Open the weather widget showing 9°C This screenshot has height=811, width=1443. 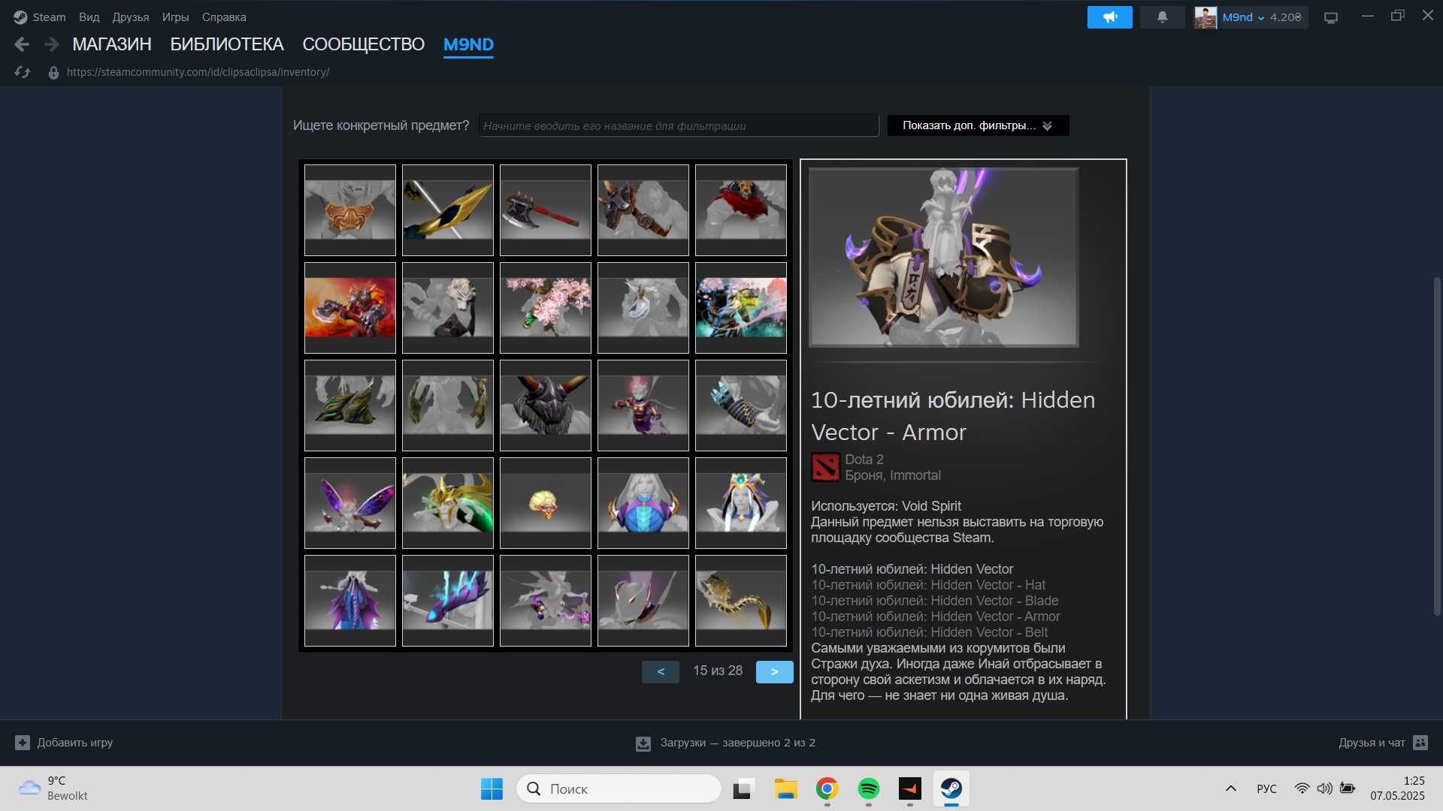point(53,788)
